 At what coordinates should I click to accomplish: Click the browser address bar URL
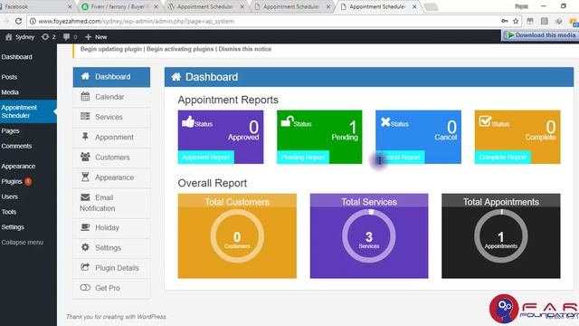click(x=137, y=21)
